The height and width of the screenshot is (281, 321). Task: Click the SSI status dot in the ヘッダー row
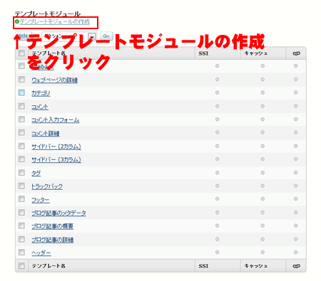pyautogui.click(x=217, y=253)
